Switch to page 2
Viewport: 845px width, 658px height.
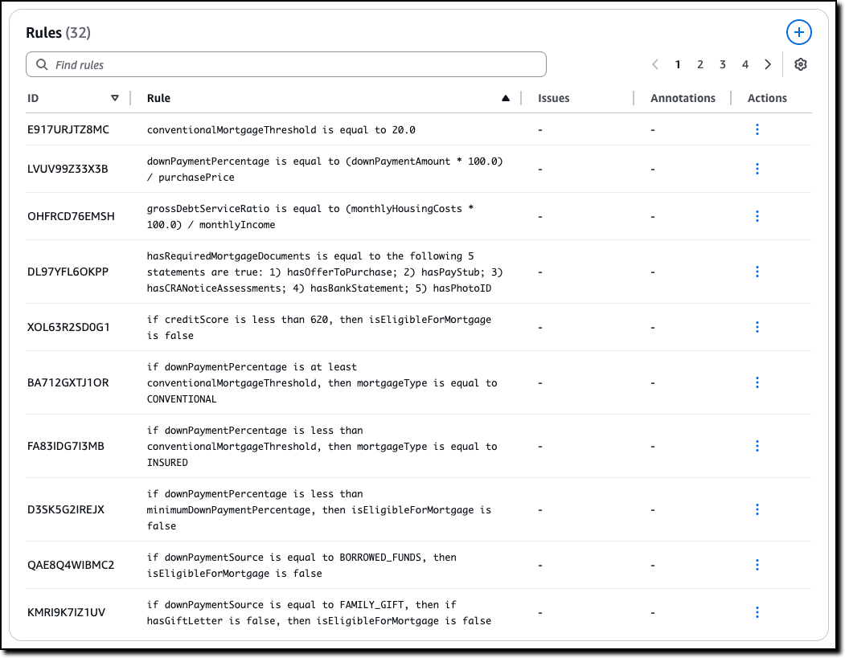[x=700, y=64]
